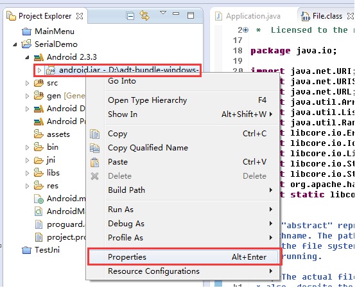Viewport: 357px width, 288px height.
Task: Choose Go Into from context menu
Action: coord(183,81)
